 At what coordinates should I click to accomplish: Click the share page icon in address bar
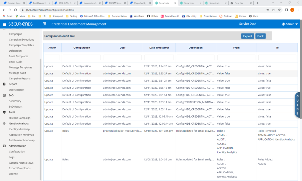tap(273, 10)
